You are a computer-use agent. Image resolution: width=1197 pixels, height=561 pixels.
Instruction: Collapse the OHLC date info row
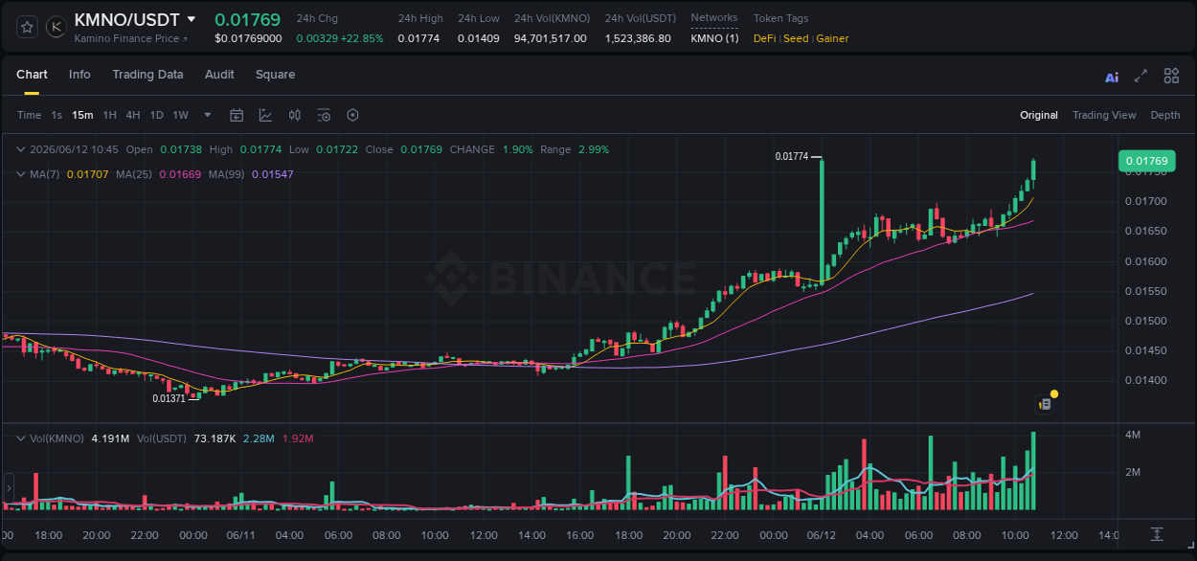coord(21,149)
